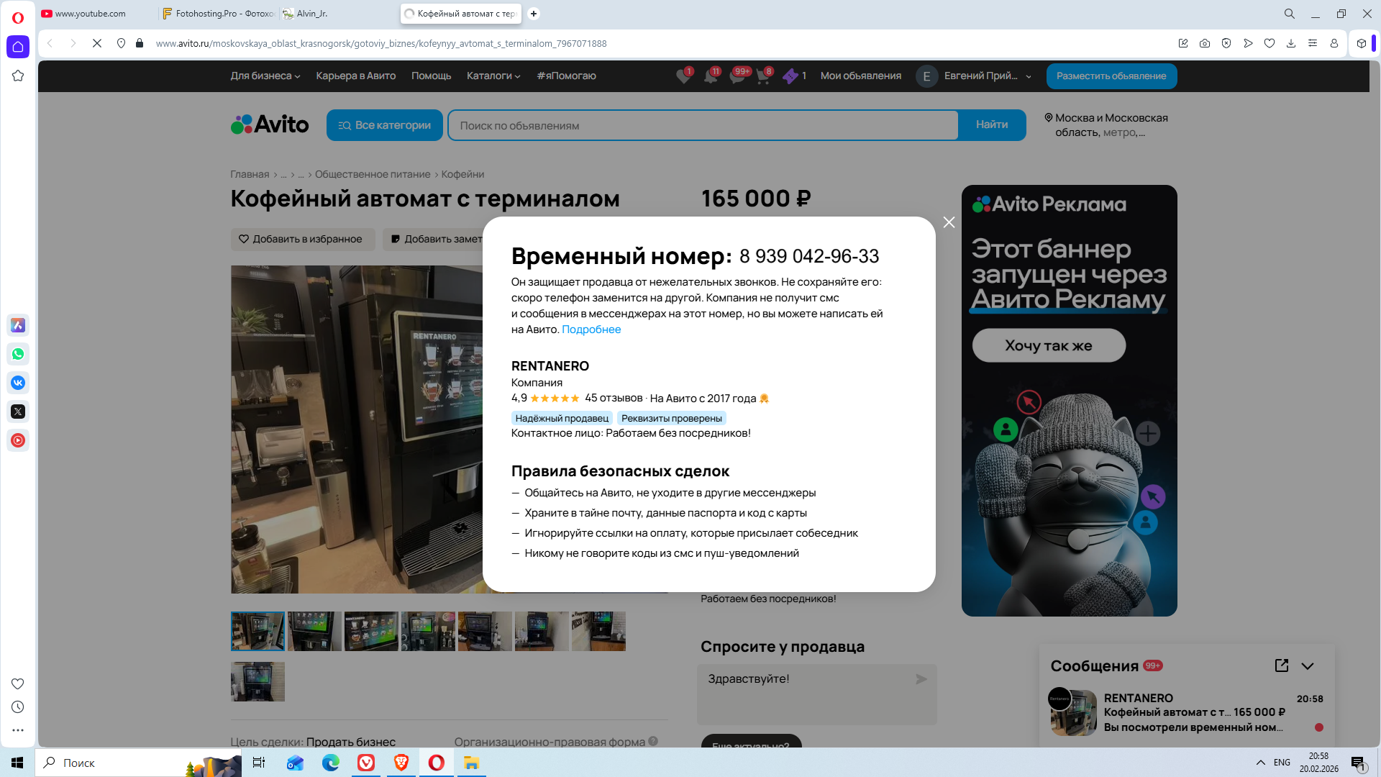Stop page loading with X button
Screen dimensions: 1381x777
(x=97, y=43)
